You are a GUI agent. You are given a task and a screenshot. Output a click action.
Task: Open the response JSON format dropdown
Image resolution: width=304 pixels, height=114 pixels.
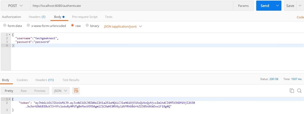pos(61,91)
